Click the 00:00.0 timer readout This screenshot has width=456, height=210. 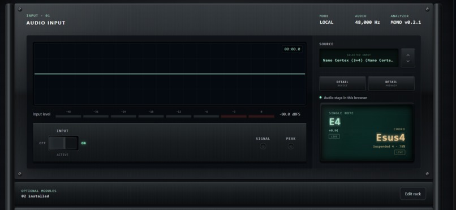(x=292, y=49)
